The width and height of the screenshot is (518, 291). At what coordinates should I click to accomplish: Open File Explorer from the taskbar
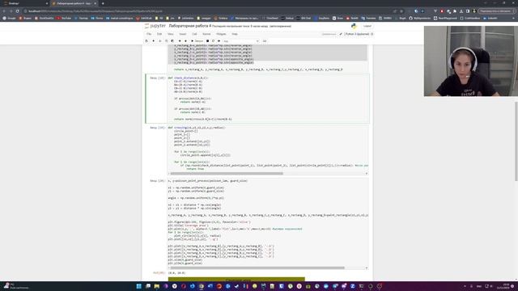click(x=156, y=286)
